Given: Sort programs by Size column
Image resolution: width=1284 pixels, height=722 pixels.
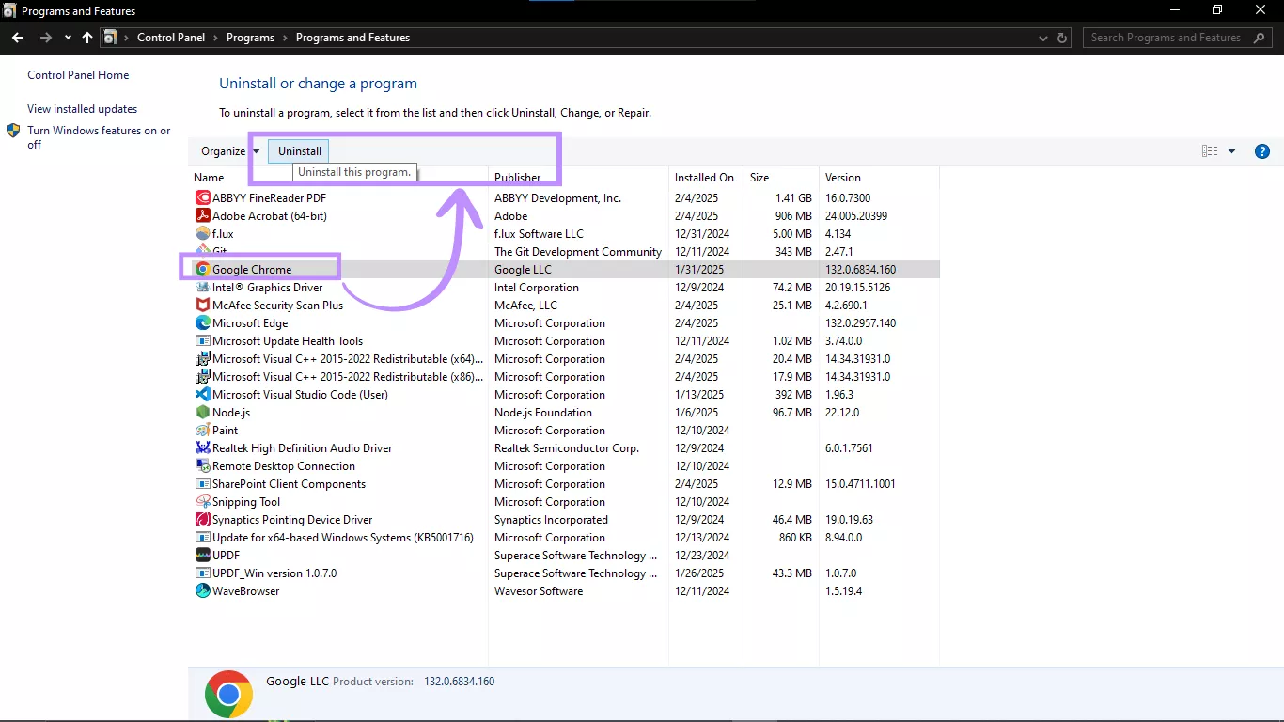Looking at the screenshot, I should tap(759, 178).
